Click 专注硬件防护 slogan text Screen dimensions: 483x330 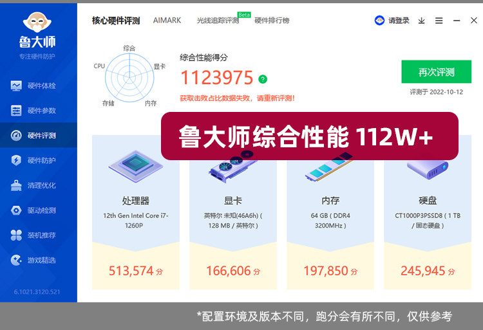click(x=37, y=57)
